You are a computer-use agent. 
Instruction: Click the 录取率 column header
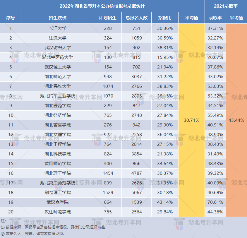click(x=215, y=18)
